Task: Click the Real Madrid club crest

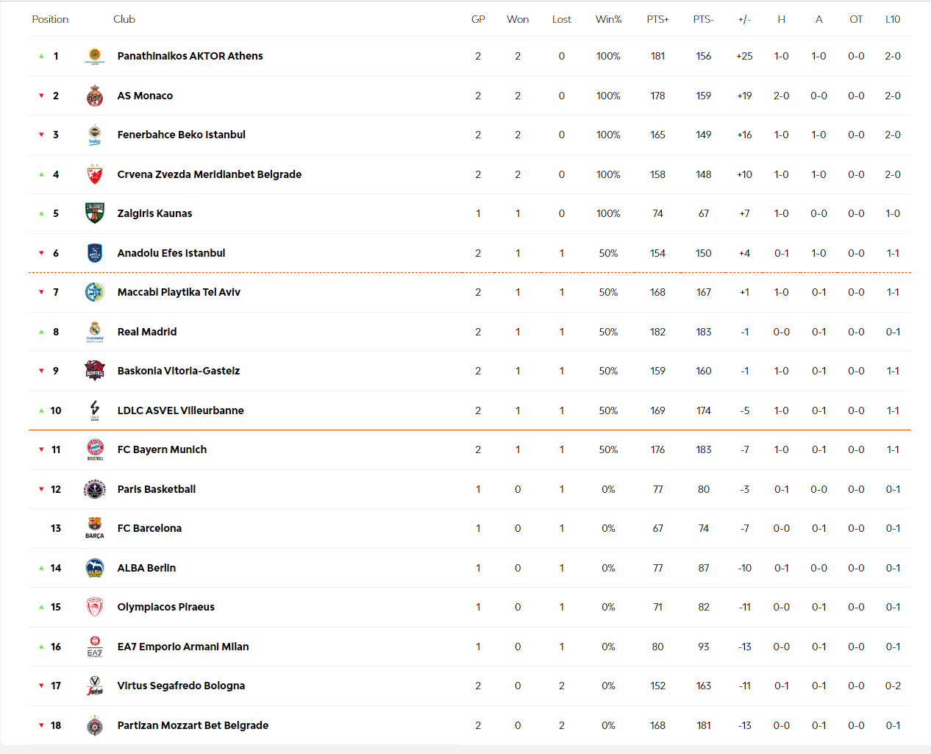Action: 95,332
